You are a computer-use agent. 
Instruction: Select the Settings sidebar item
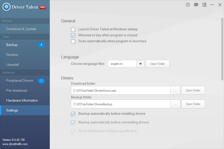click(25, 110)
